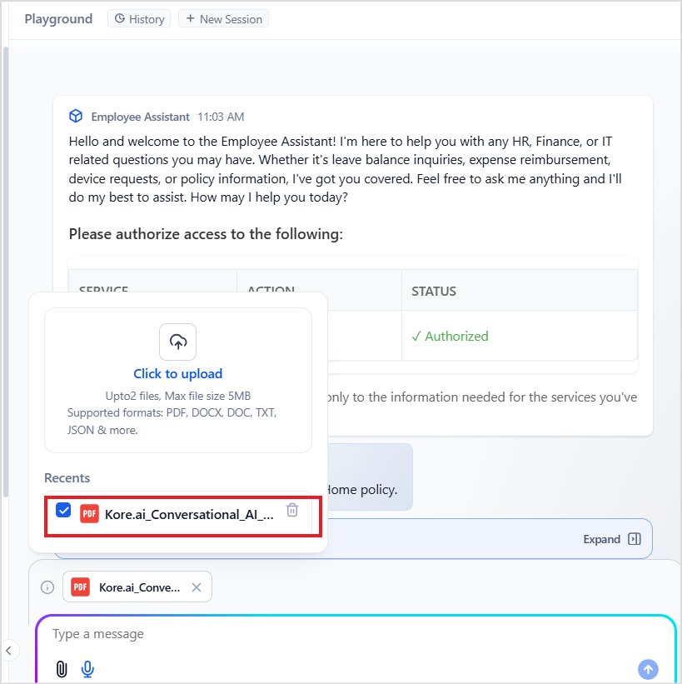
Task: Expand the side panel with Expand button
Action: click(612, 539)
